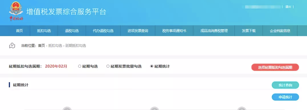The width and height of the screenshot is (307, 110).
Task: Open the 抵扣勾选 menu item
Action: [44, 31]
